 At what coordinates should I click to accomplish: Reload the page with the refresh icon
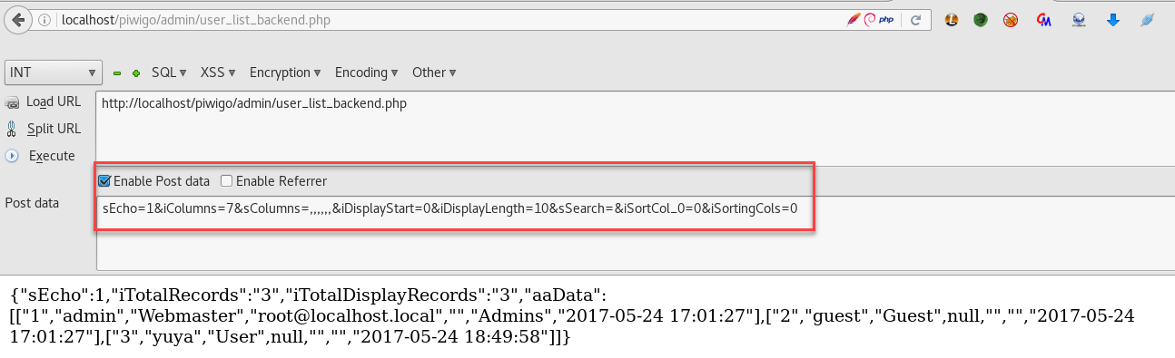point(916,20)
